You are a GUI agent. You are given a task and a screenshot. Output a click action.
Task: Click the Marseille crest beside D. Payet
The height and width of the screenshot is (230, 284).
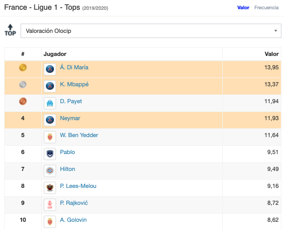50,103
